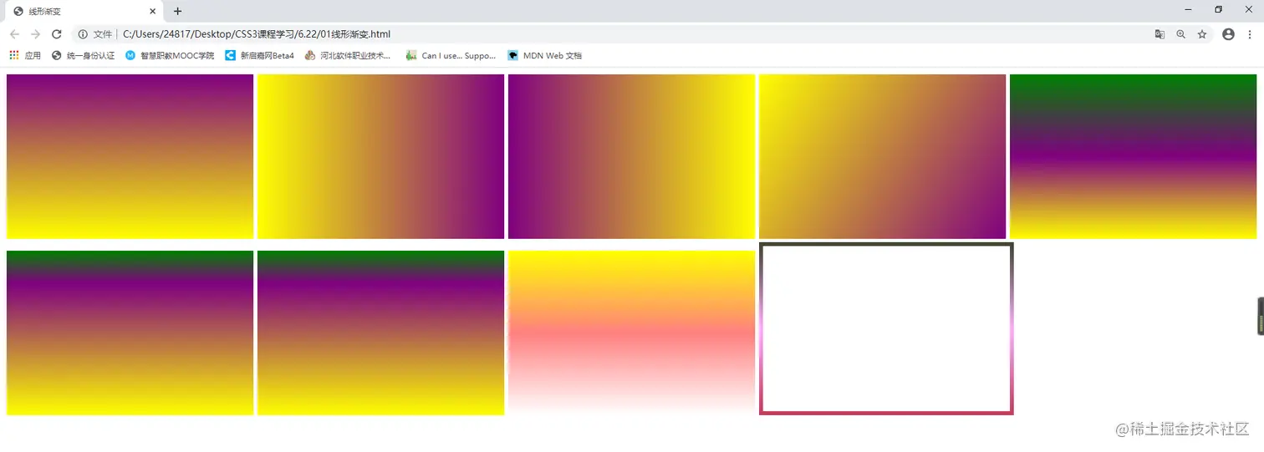The height and width of the screenshot is (452, 1264).
Task: Reload the current page
Action: click(x=57, y=34)
